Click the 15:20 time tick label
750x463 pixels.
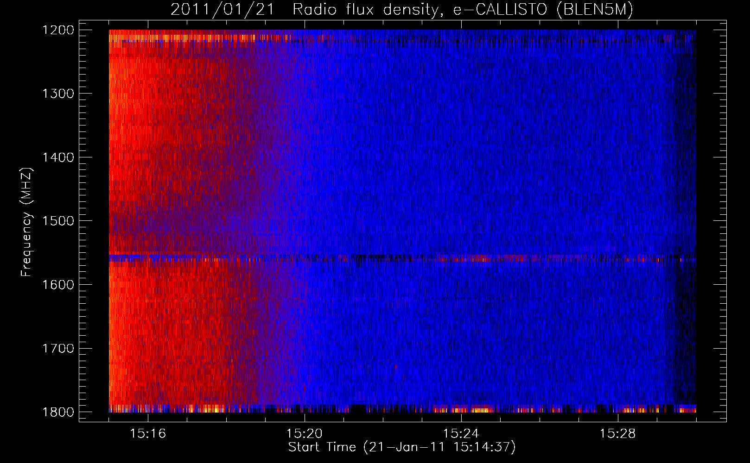click(x=305, y=434)
